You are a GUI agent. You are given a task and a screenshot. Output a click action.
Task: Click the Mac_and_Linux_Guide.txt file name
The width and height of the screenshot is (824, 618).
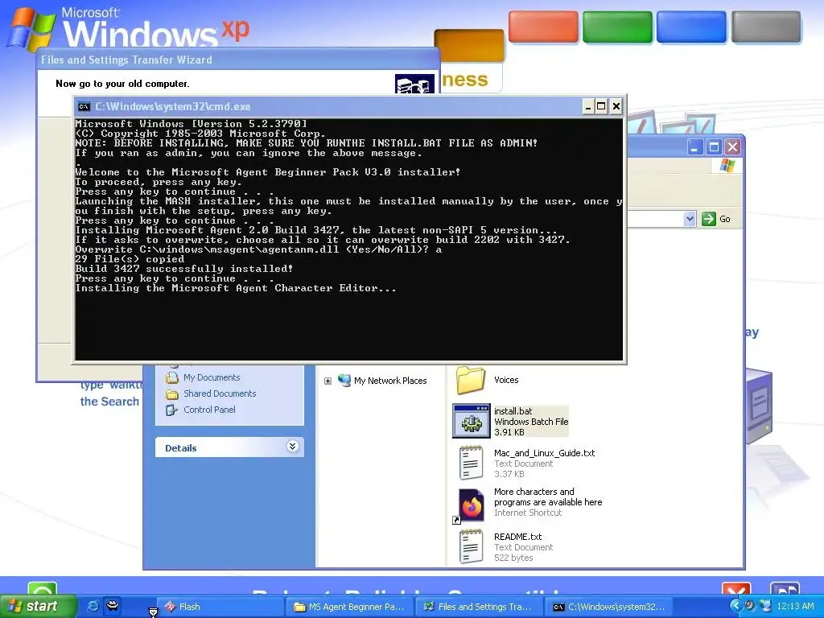(545, 453)
